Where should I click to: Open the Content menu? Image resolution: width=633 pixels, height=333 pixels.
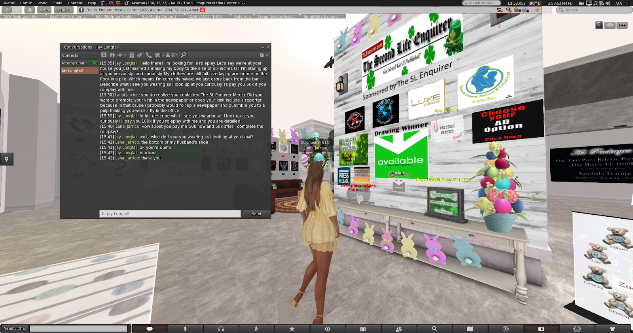tap(75, 3)
